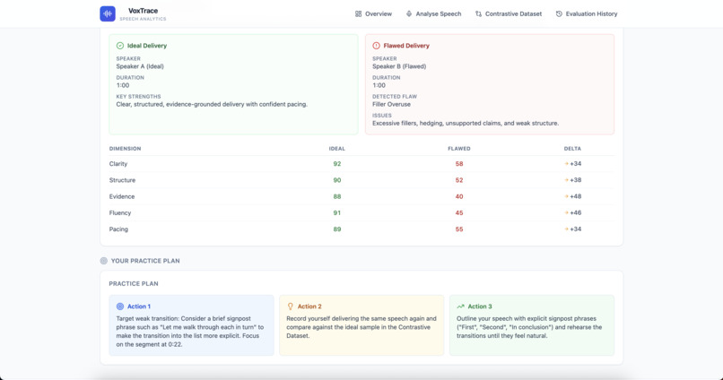Click Evidence flawed score 40
This screenshot has height=380, width=723.
[459, 196]
